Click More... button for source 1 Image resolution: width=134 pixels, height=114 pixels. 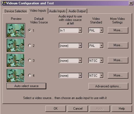[x=118, y=30]
